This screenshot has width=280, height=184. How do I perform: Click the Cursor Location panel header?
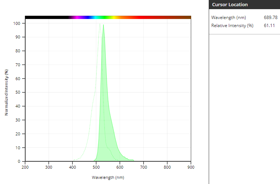point(230,5)
